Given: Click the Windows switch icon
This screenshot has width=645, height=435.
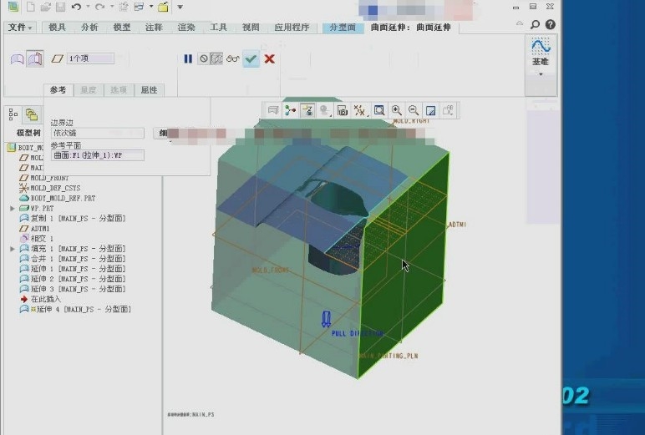Looking at the screenshot, I should click(x=139, y=7).
